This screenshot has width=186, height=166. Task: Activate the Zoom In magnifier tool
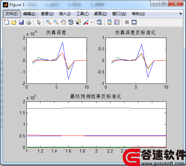[49, 22]
